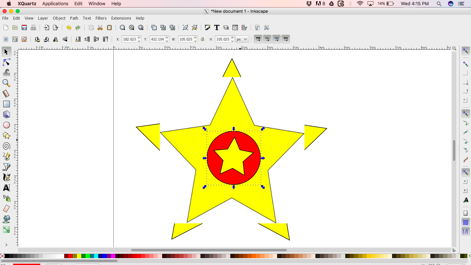Click the Export icon
Screen dimensions: 471x265
(56, 27)
